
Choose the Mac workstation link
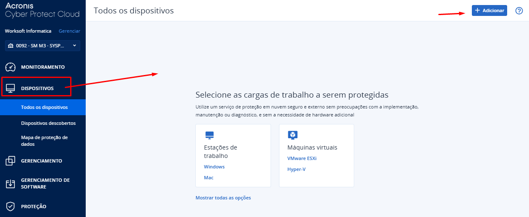coord(209,178)
